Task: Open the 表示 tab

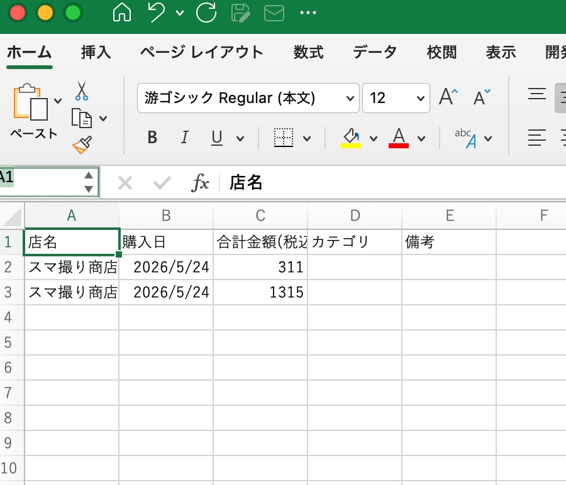Action: tap(501, 52)
